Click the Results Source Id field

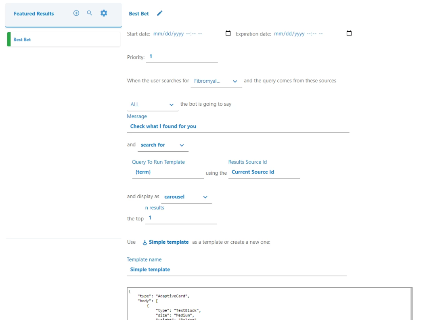click(x=264, y=172)
